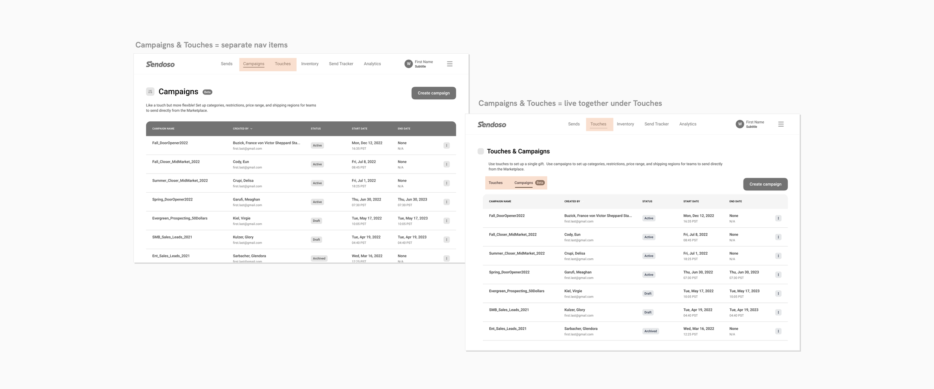Click Create campaign button in right mockup

[x=766, y=184]
